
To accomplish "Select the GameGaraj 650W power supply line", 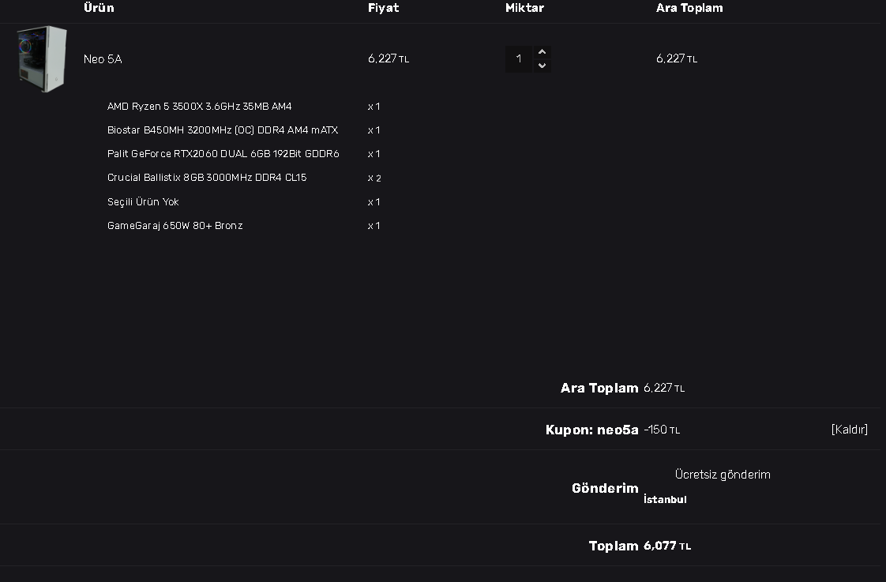I will point(175,226).
